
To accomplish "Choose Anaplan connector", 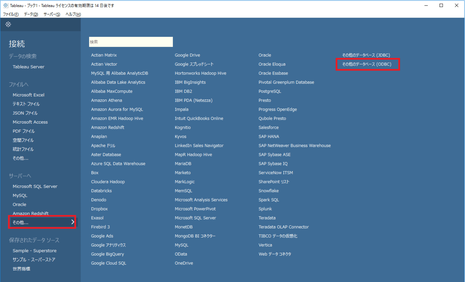I will [99, 136].
